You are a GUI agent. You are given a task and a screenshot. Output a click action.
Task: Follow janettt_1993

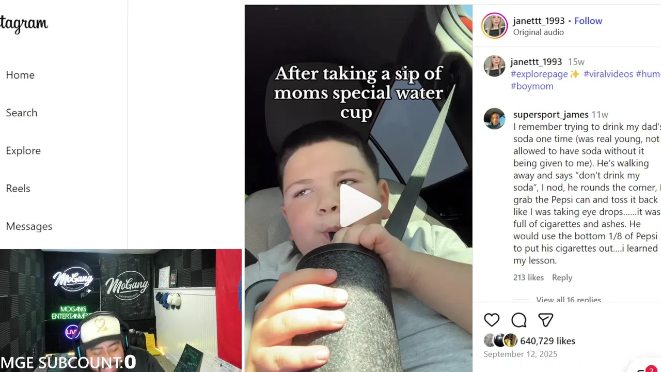point(588,21)
